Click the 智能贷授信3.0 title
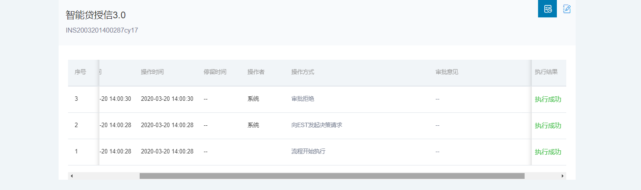The height and width of the screenshot is (190, 641). [x=95, y=15]
